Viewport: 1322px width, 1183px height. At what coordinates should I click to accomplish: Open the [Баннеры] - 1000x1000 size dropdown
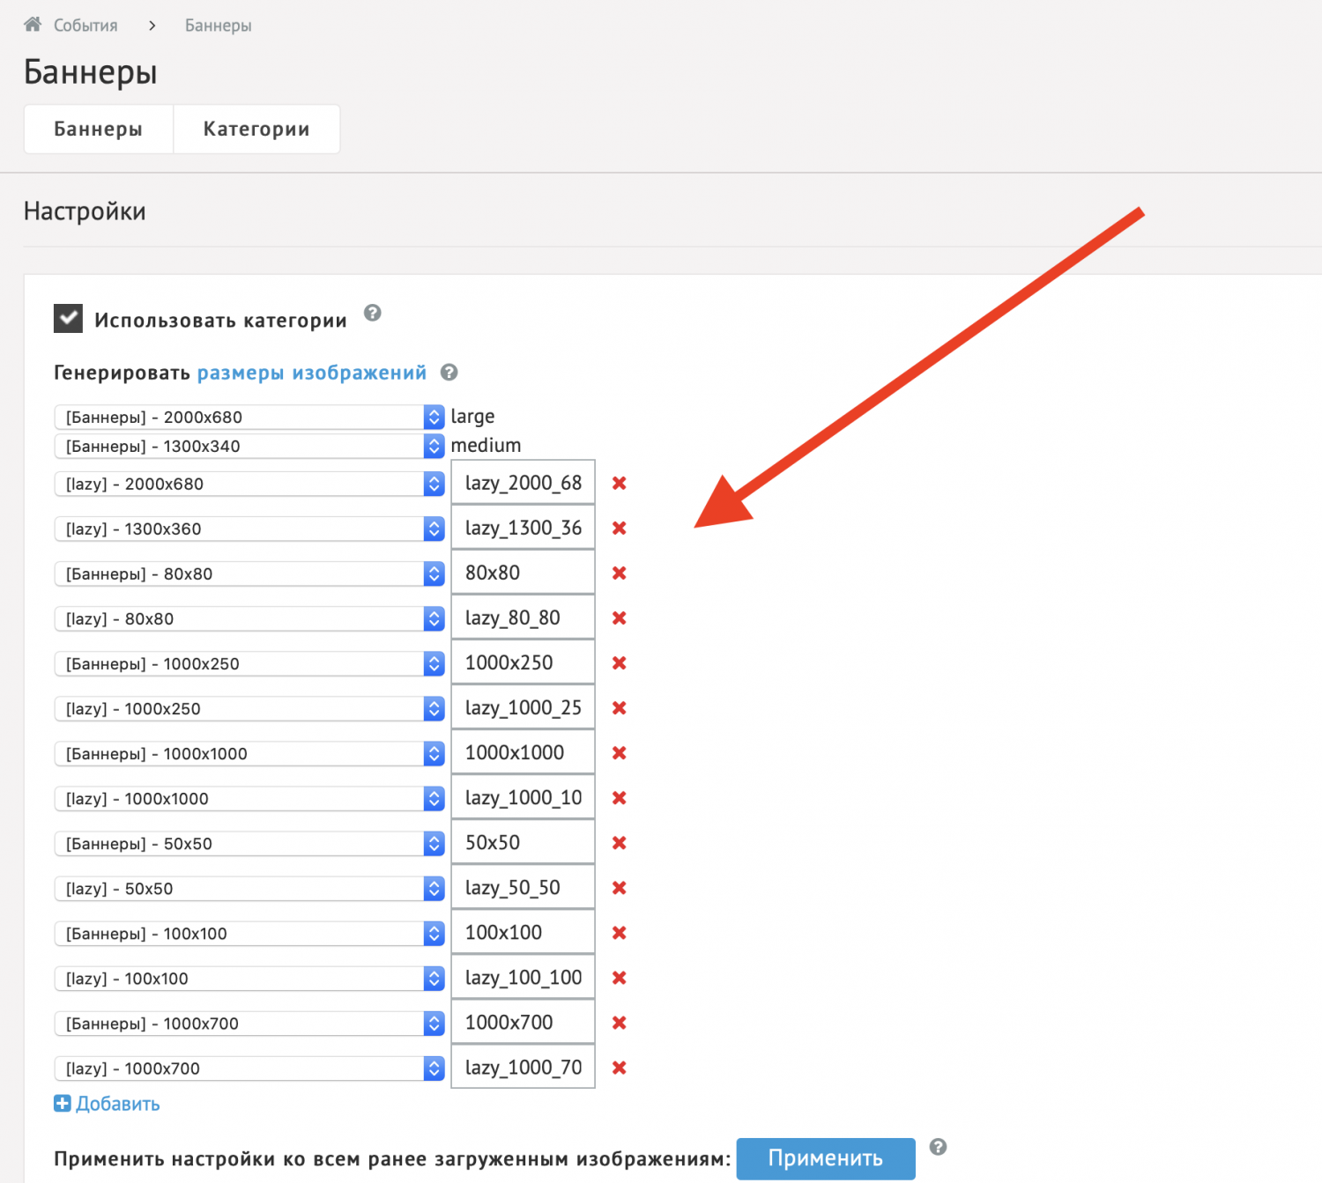point(249,754)
